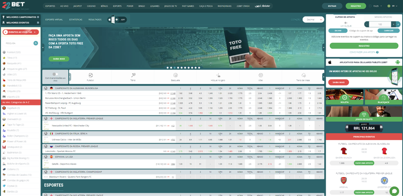This screenshot has width=403, height=196.
Task: Go to last banner carousel dot
Action: 199,68
